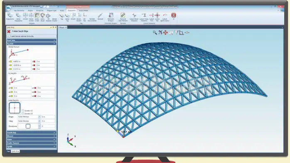Viewport: 290px width, 163px height.
Task: Enable the Simetri U2 checkbox
Action: click(23, 111)
